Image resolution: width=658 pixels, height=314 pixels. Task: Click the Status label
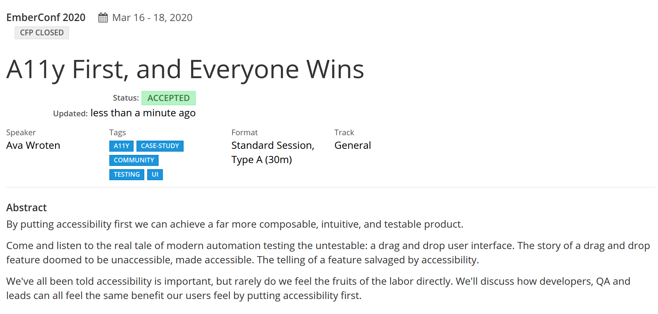126,98
